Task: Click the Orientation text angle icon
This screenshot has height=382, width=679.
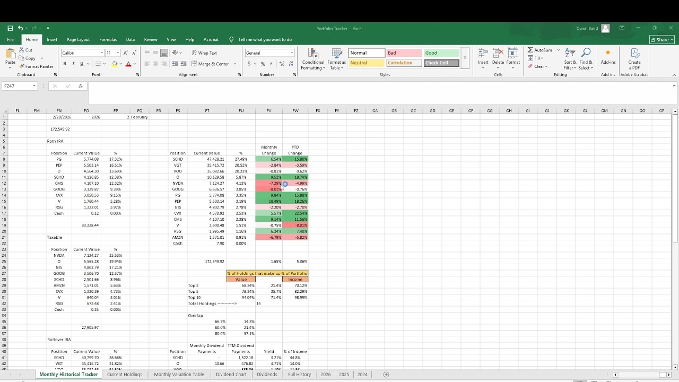Action: (x=175, y=53)
